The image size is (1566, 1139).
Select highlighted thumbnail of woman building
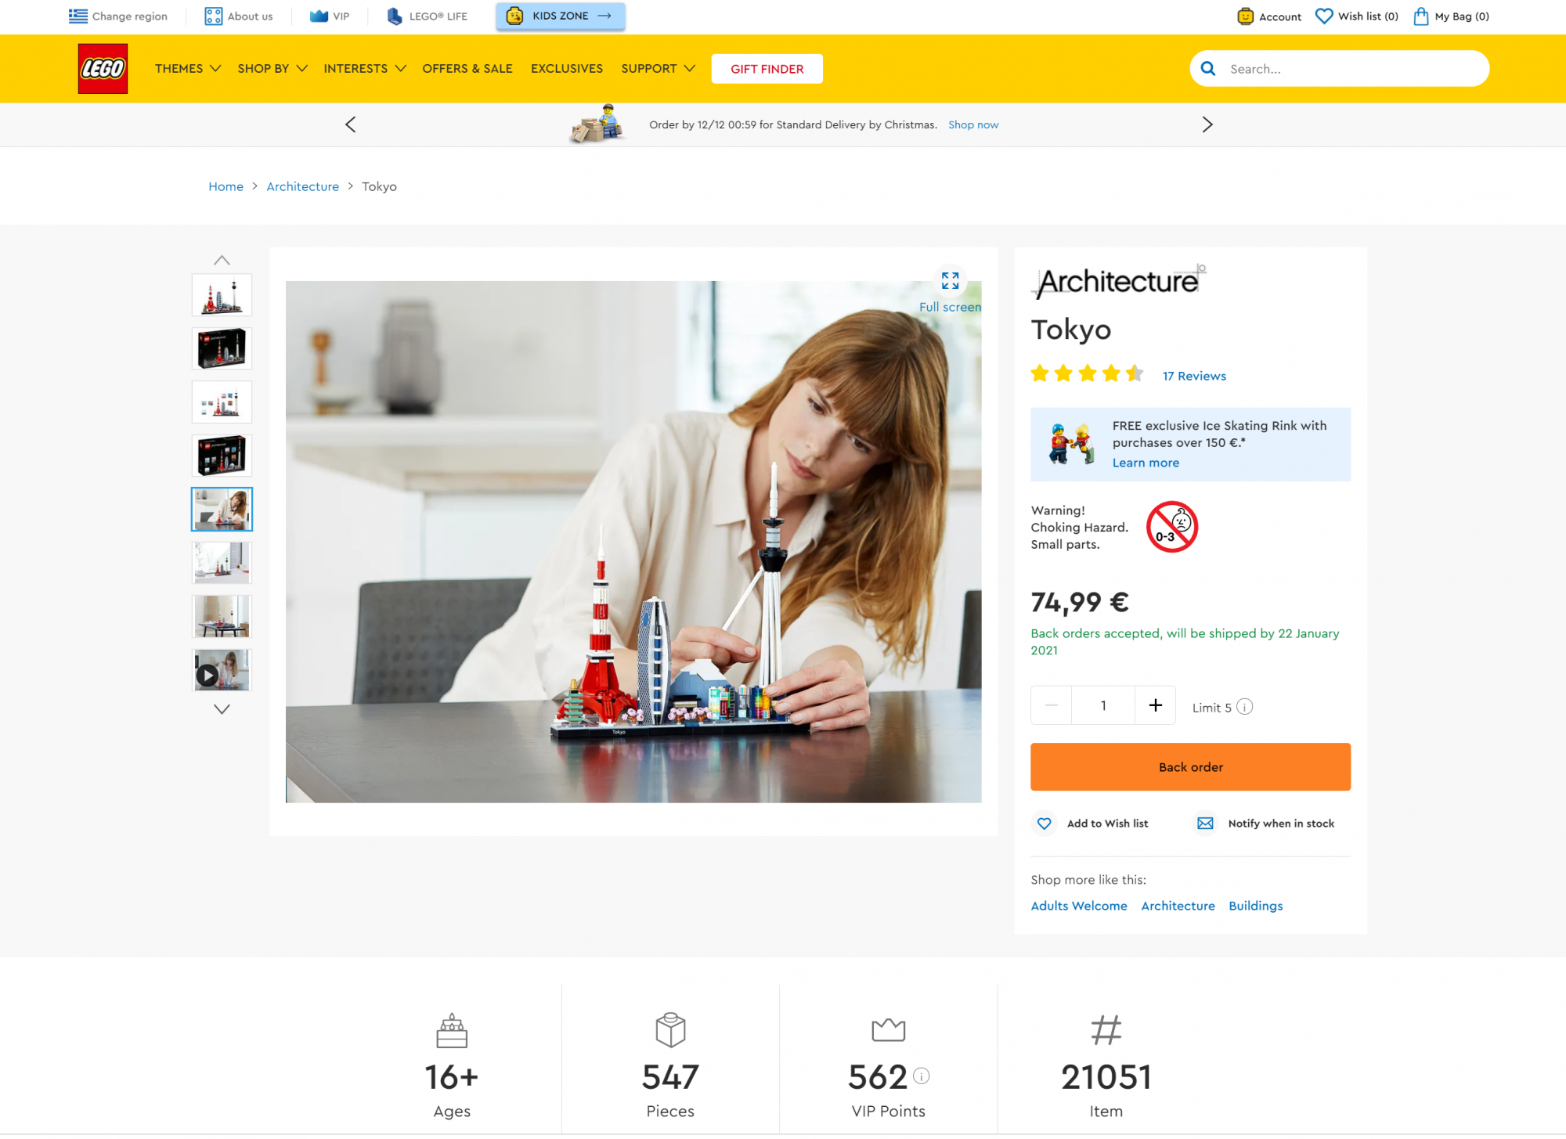coord(222,509)
